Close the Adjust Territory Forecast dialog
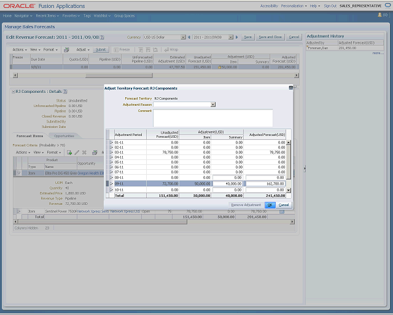This screenshot has width=393, height=315. (x=290, y=87)
